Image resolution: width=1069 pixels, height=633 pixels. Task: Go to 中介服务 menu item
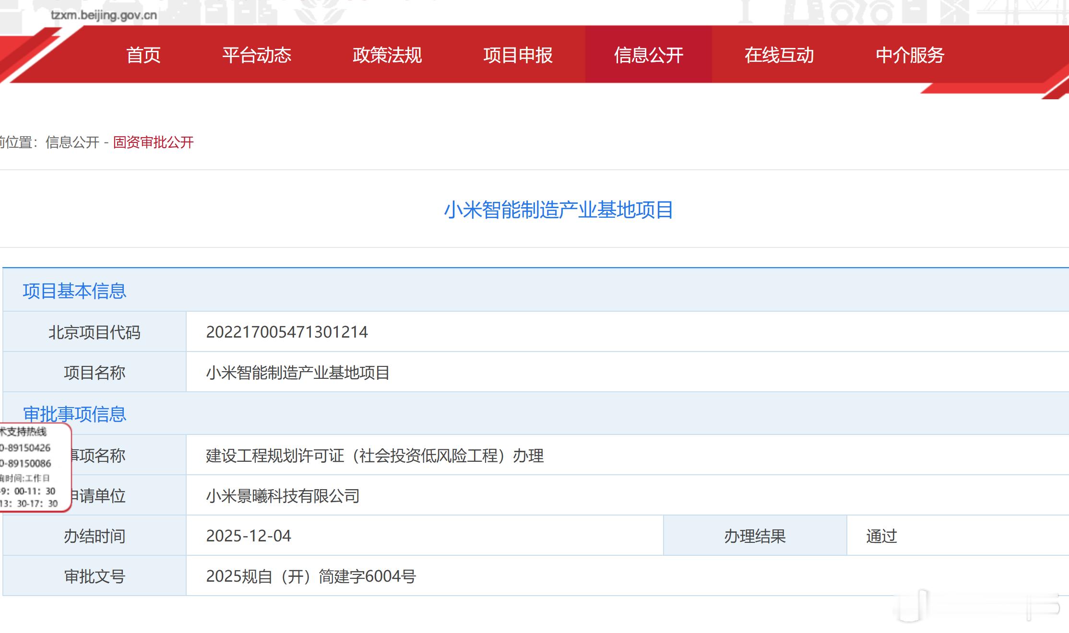[x=910, y=55]
